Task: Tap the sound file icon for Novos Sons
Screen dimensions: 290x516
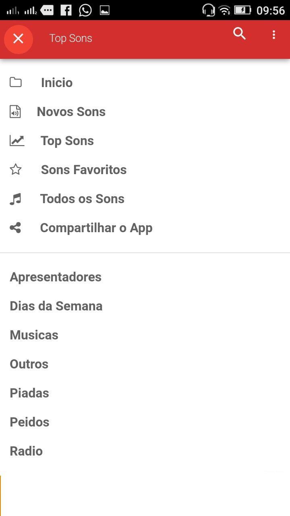Action: 15,112
